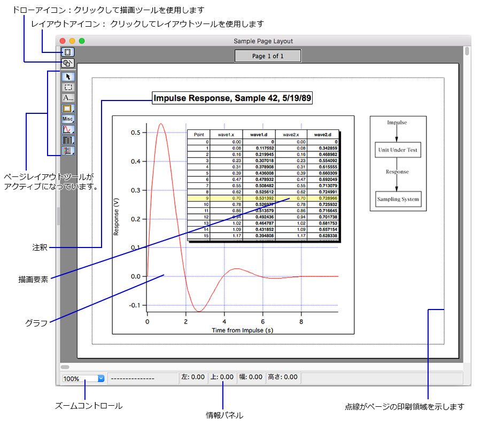This screenshot has width=481, height=433.
Task: Select the graph tool icon with the red curve
Action: click(x=68, y=129)
